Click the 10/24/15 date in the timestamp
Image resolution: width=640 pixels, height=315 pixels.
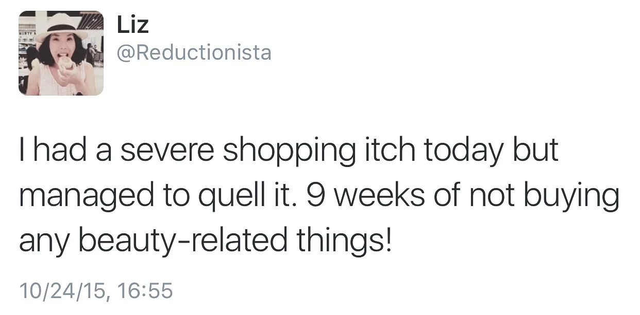tap(60, 291)
